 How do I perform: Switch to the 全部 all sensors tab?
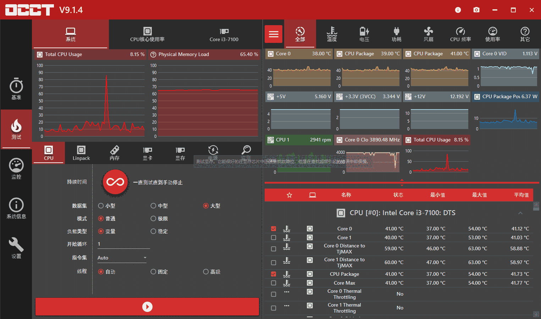point(300,34)
